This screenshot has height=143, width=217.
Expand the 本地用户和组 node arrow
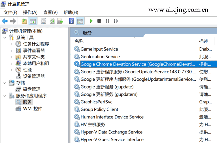click(x=12, y=63)
